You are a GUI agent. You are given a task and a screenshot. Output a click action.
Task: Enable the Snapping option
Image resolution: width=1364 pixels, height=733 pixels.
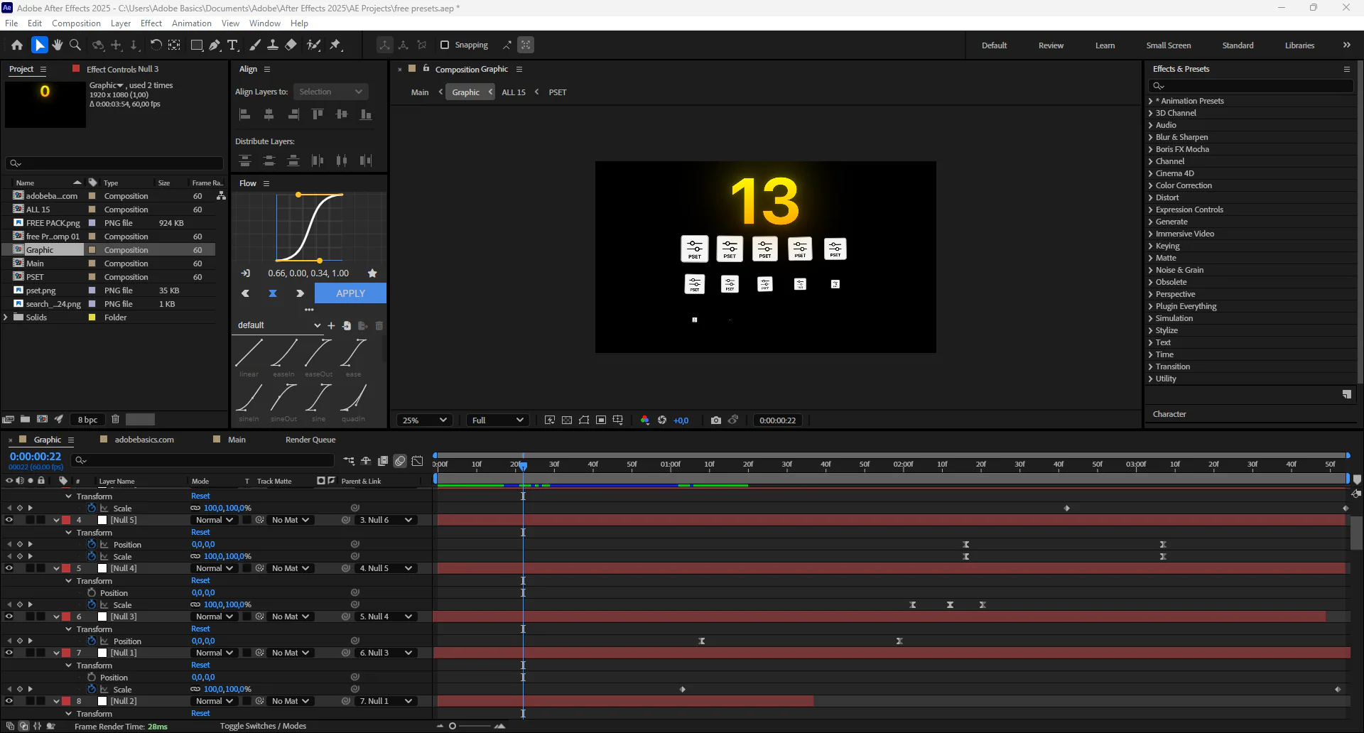click(445, 45)
